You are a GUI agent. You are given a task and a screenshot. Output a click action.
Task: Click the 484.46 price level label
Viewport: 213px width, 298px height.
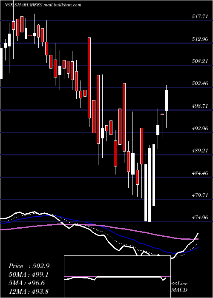[x=199, y=173]
